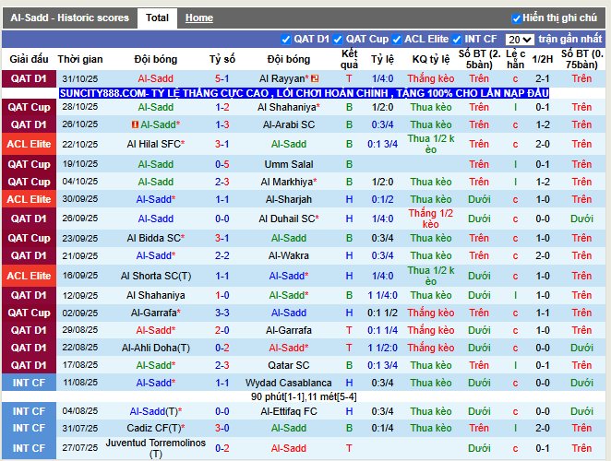611x461 pixels.
Task: Click the 90 phút[1-1],11 mét[5-4] note
Action: coord(304,396)
